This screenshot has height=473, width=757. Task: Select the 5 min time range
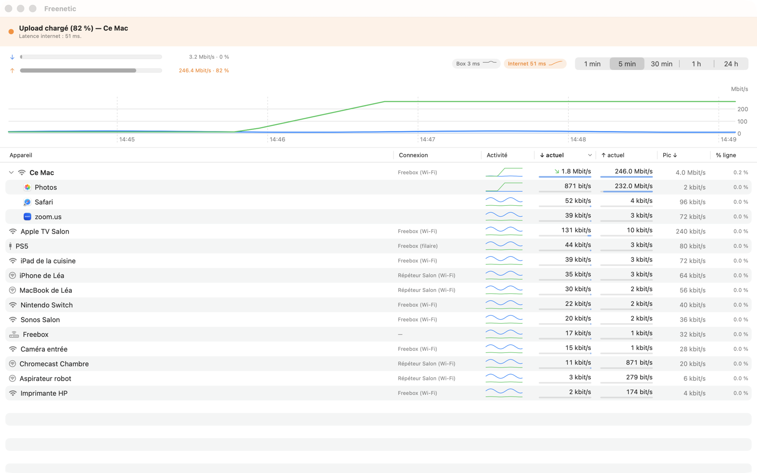click(x=627, y=64)
